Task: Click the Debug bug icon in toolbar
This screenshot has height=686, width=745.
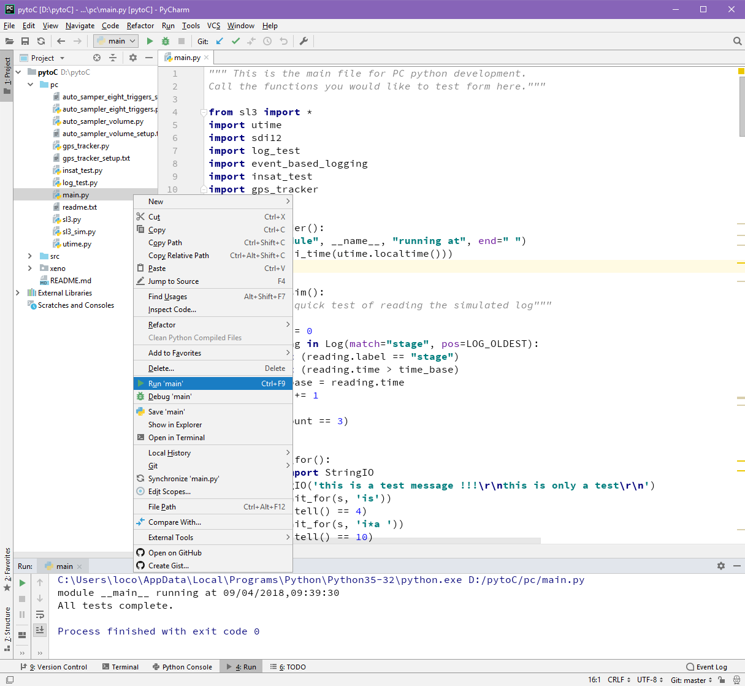Action: pyautogui.click(x=166, y=41)
